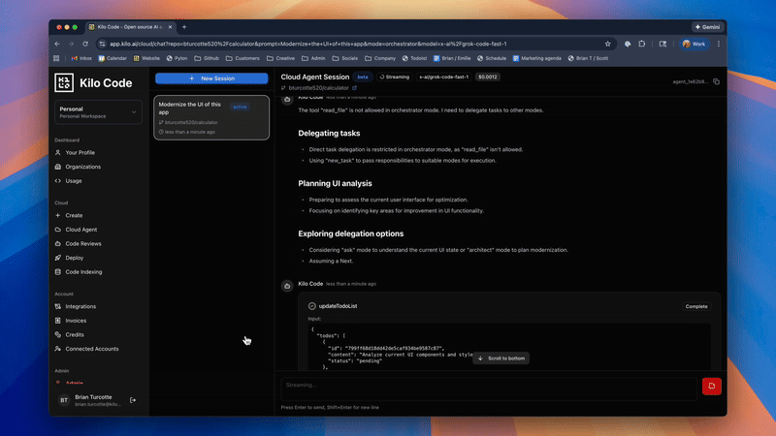The image size is (776, 436).
Task: Open the Gemini button in Chrome
Action: tap(709, 26)
